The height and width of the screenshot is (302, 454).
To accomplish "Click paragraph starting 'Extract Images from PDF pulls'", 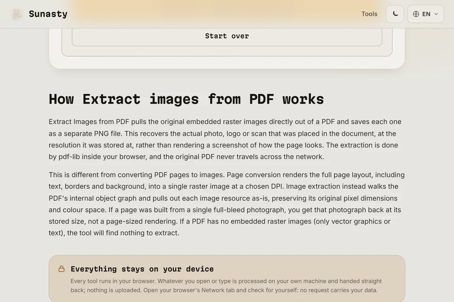I will [225, 139].
